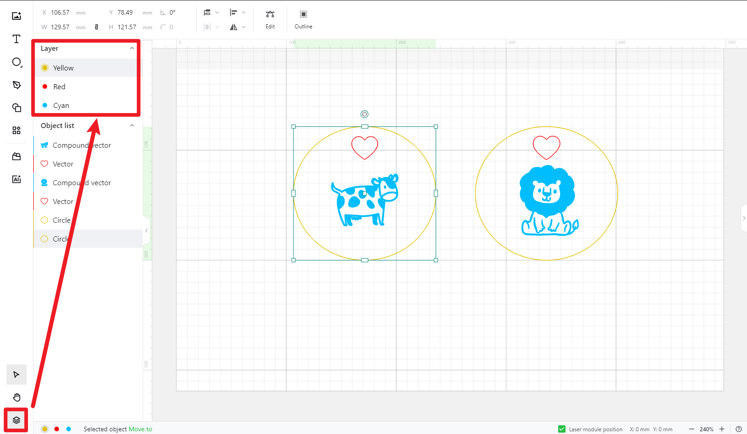747x434 pixels.
Task: Click the Outline tool button
Action: [x=303, y=19]
